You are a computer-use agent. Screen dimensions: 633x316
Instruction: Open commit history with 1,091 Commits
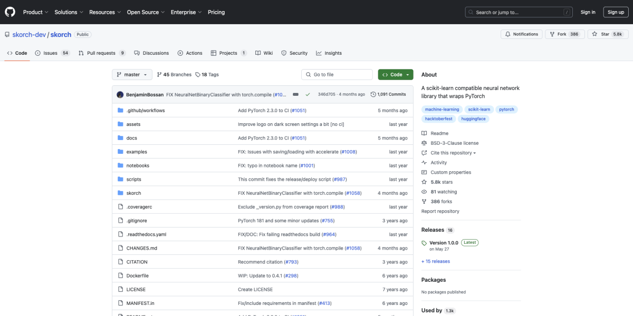click(x=388, y=94)
